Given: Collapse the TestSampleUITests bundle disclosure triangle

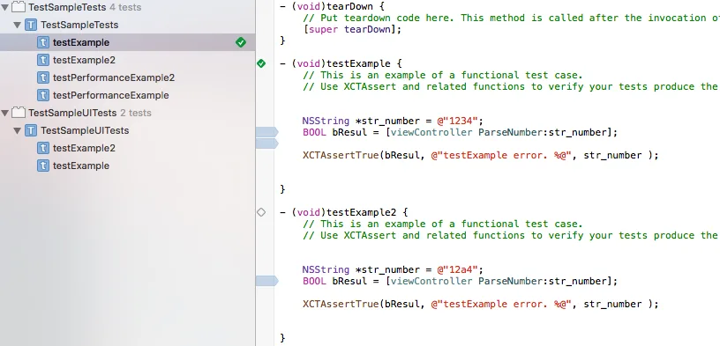Looking at the screenshot, I should pos(5,113).
